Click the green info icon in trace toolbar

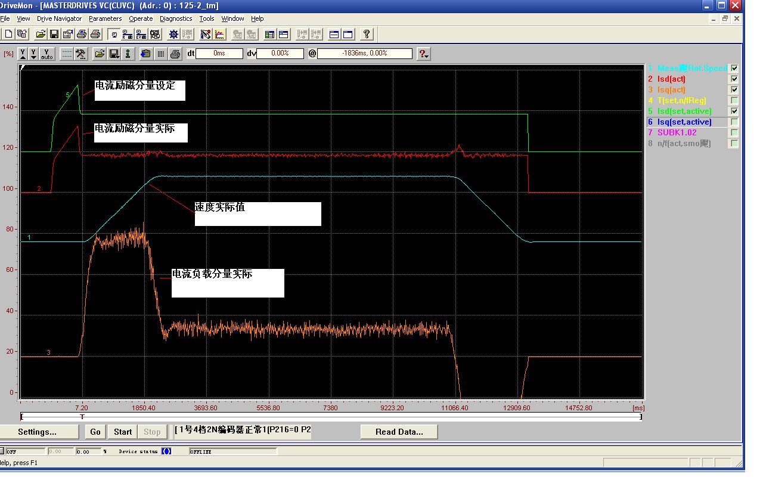tap(127, 54)
